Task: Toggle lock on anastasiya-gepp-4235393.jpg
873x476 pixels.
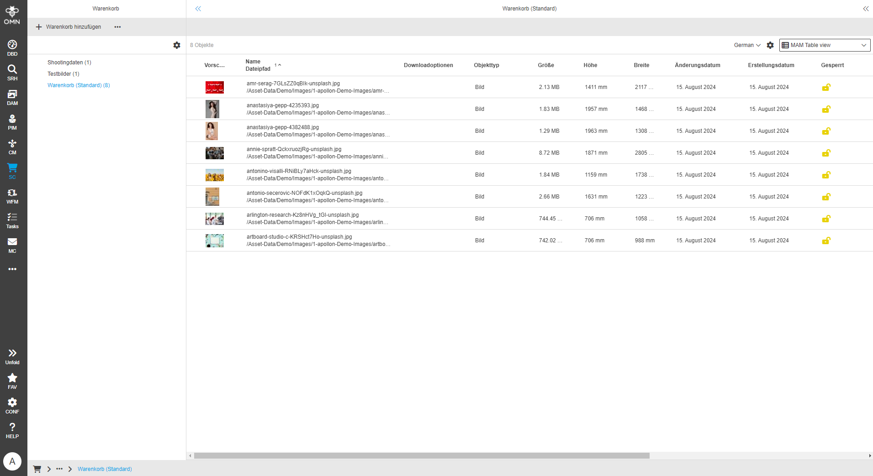Action: coord(826,109)
